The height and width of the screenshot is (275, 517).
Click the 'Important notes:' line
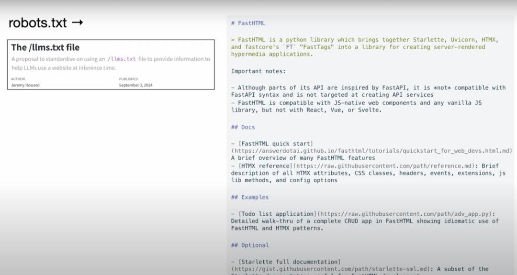(258, 71)
